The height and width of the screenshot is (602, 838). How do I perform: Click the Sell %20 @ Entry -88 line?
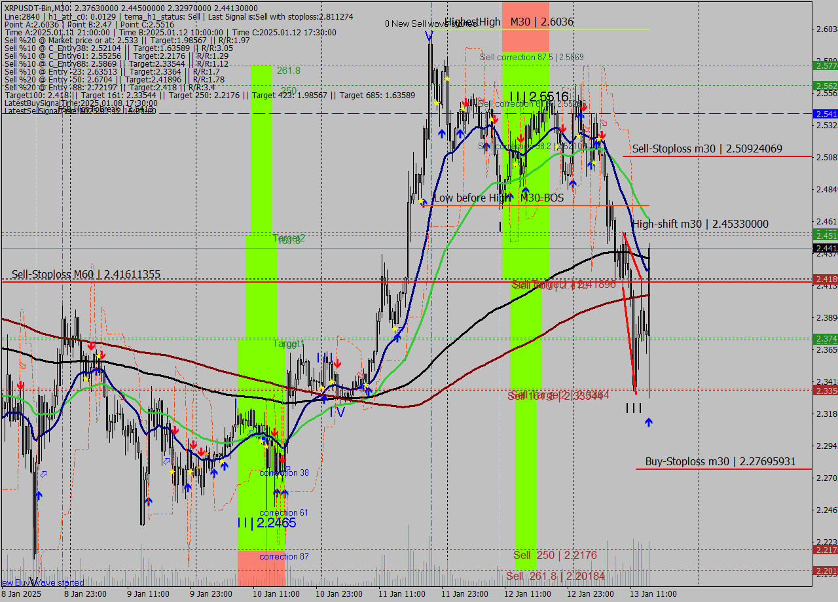point(109,87)
